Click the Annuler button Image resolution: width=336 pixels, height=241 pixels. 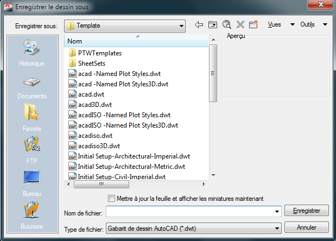(307, 227)
